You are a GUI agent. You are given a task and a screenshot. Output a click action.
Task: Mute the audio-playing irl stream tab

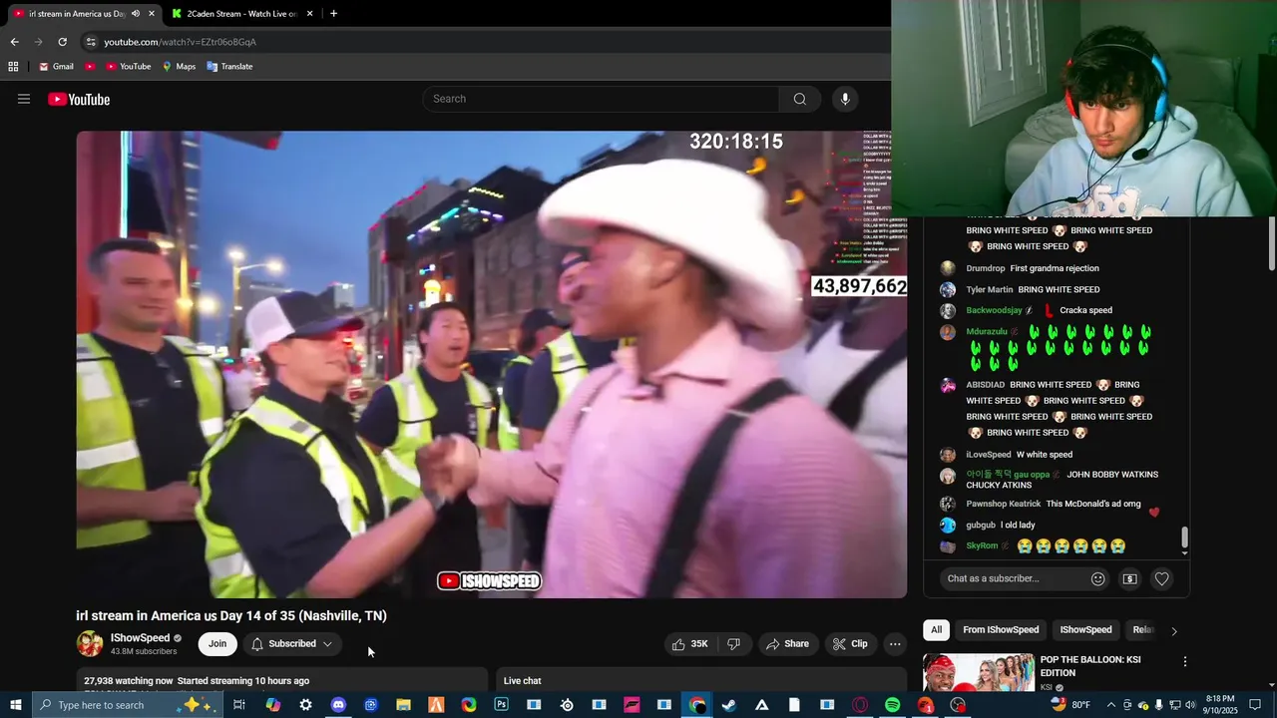(x=136, y=14)
